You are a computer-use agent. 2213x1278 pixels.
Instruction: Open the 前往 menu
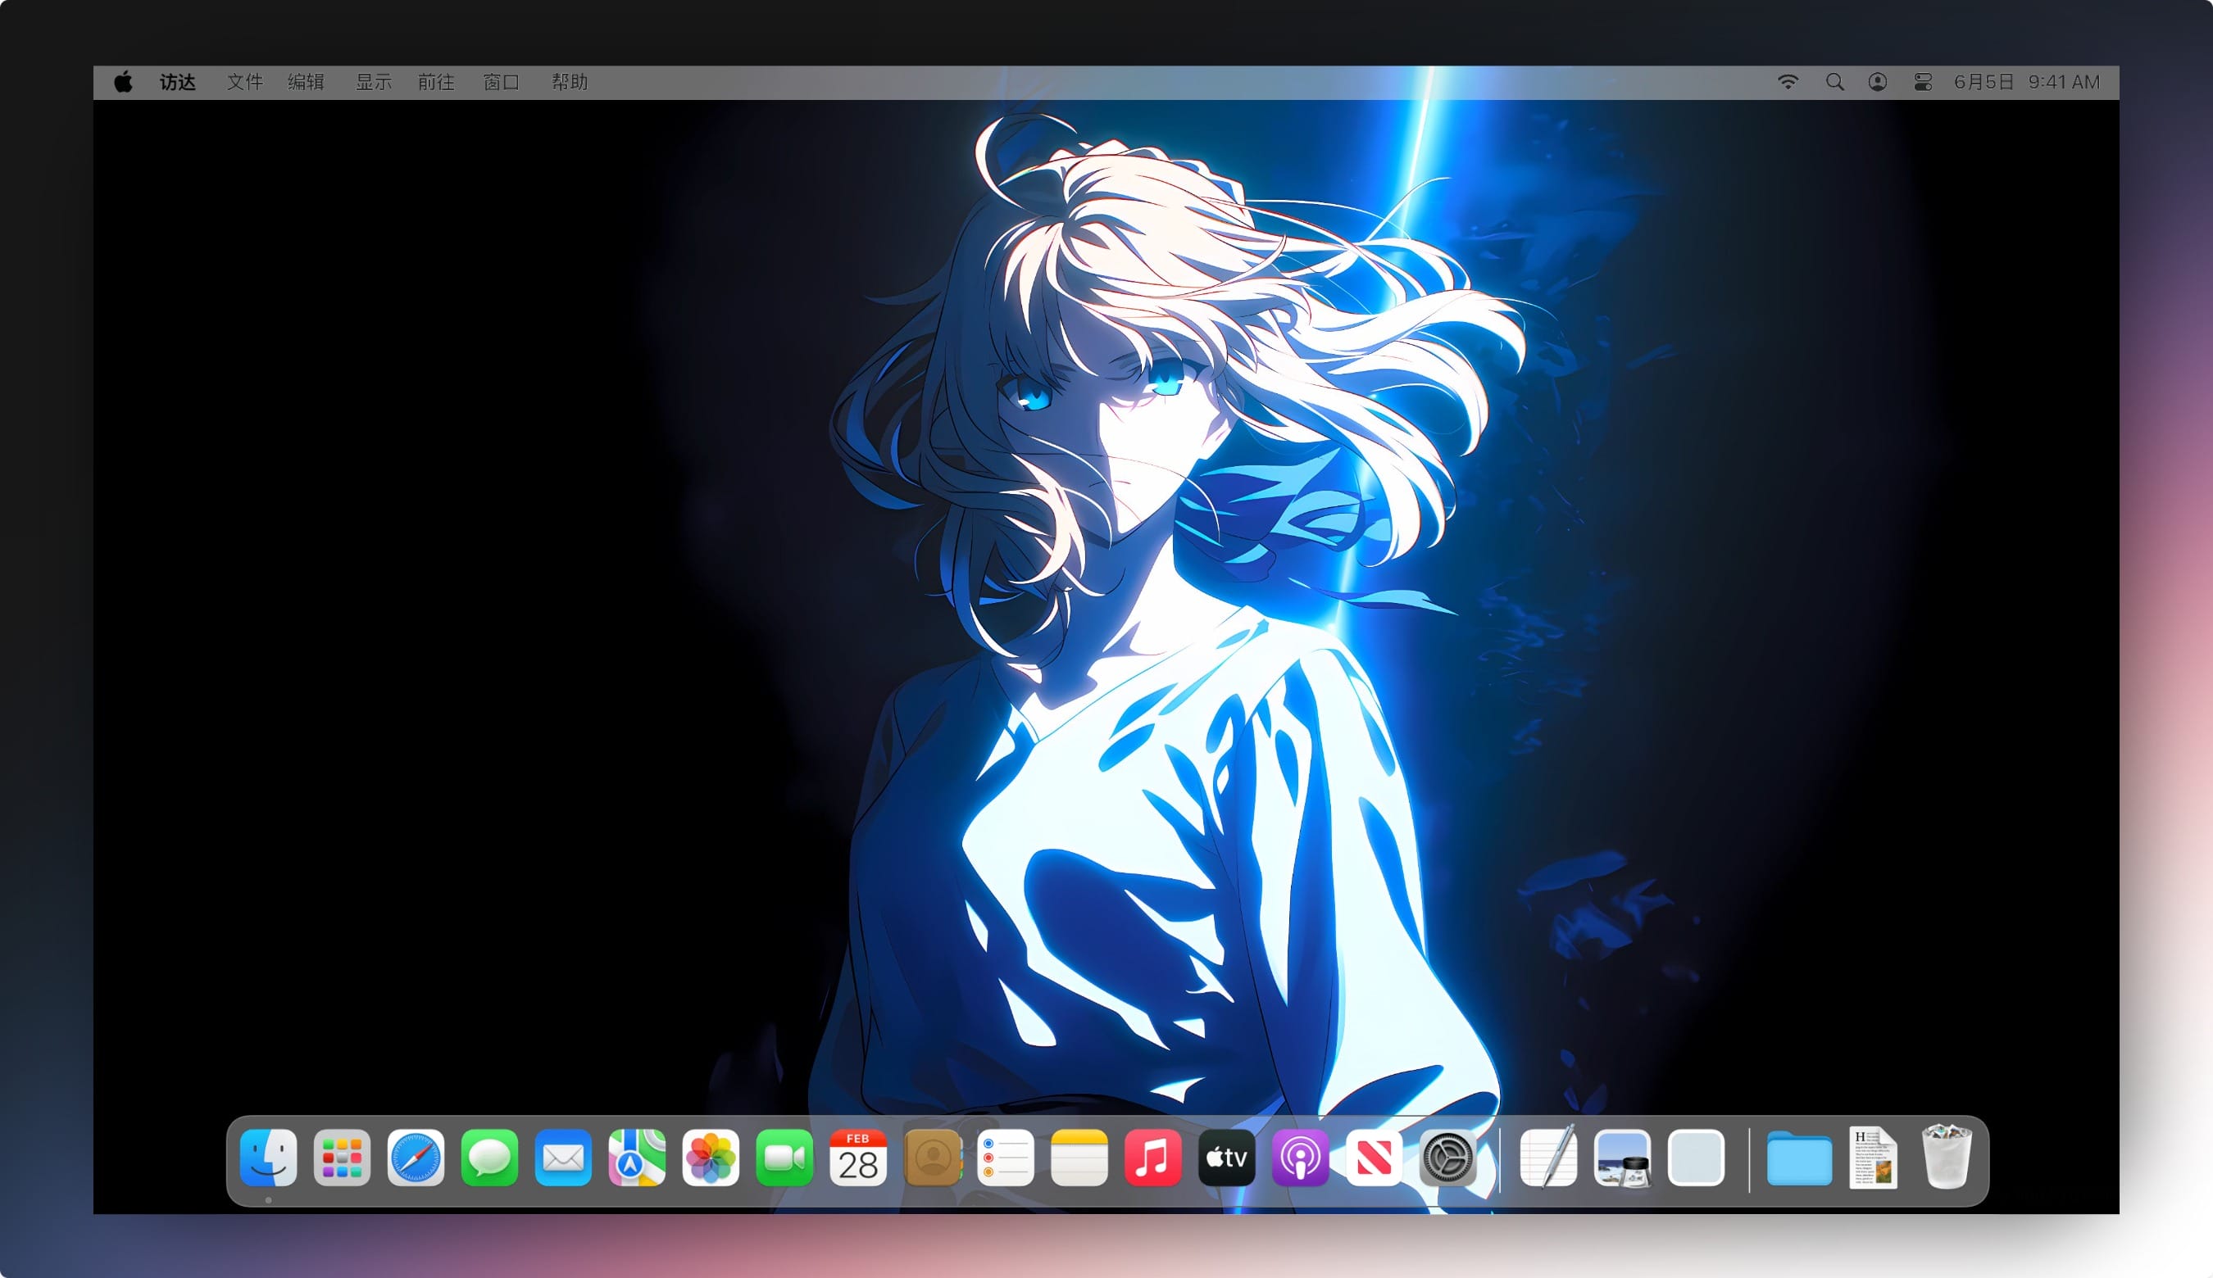tap(435, 82)
